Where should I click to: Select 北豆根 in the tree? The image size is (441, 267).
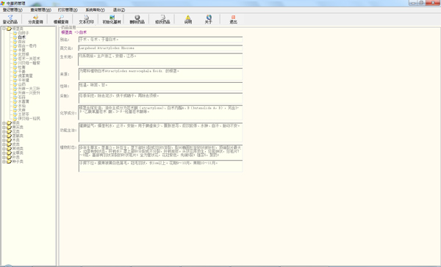[x=24, y=54]
